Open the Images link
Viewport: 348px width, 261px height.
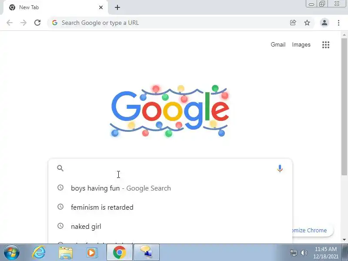coord(301,45)
